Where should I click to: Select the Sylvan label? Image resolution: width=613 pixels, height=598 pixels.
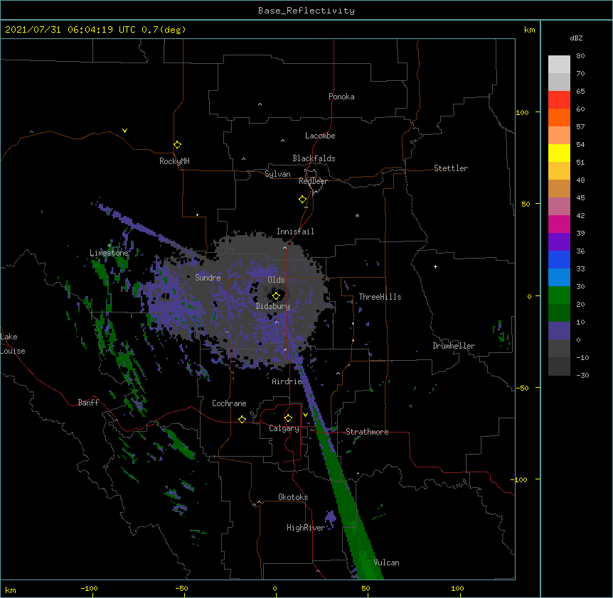coord(277,174)
